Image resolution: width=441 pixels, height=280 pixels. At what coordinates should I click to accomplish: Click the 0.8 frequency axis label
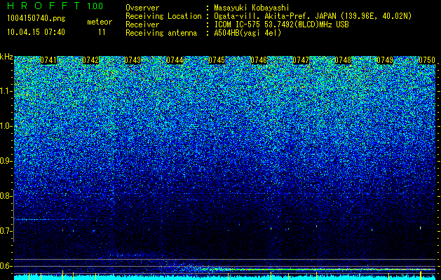coord(5,196)
